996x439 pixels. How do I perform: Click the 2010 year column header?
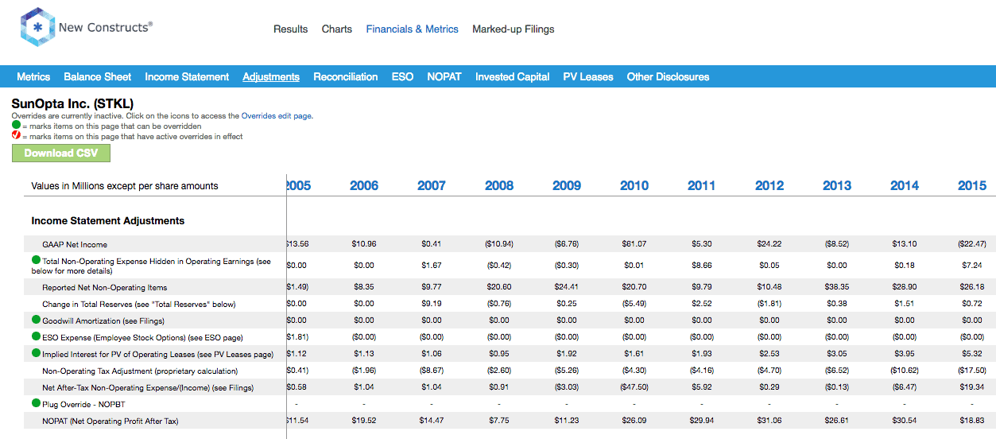click(x=634, y=186)
